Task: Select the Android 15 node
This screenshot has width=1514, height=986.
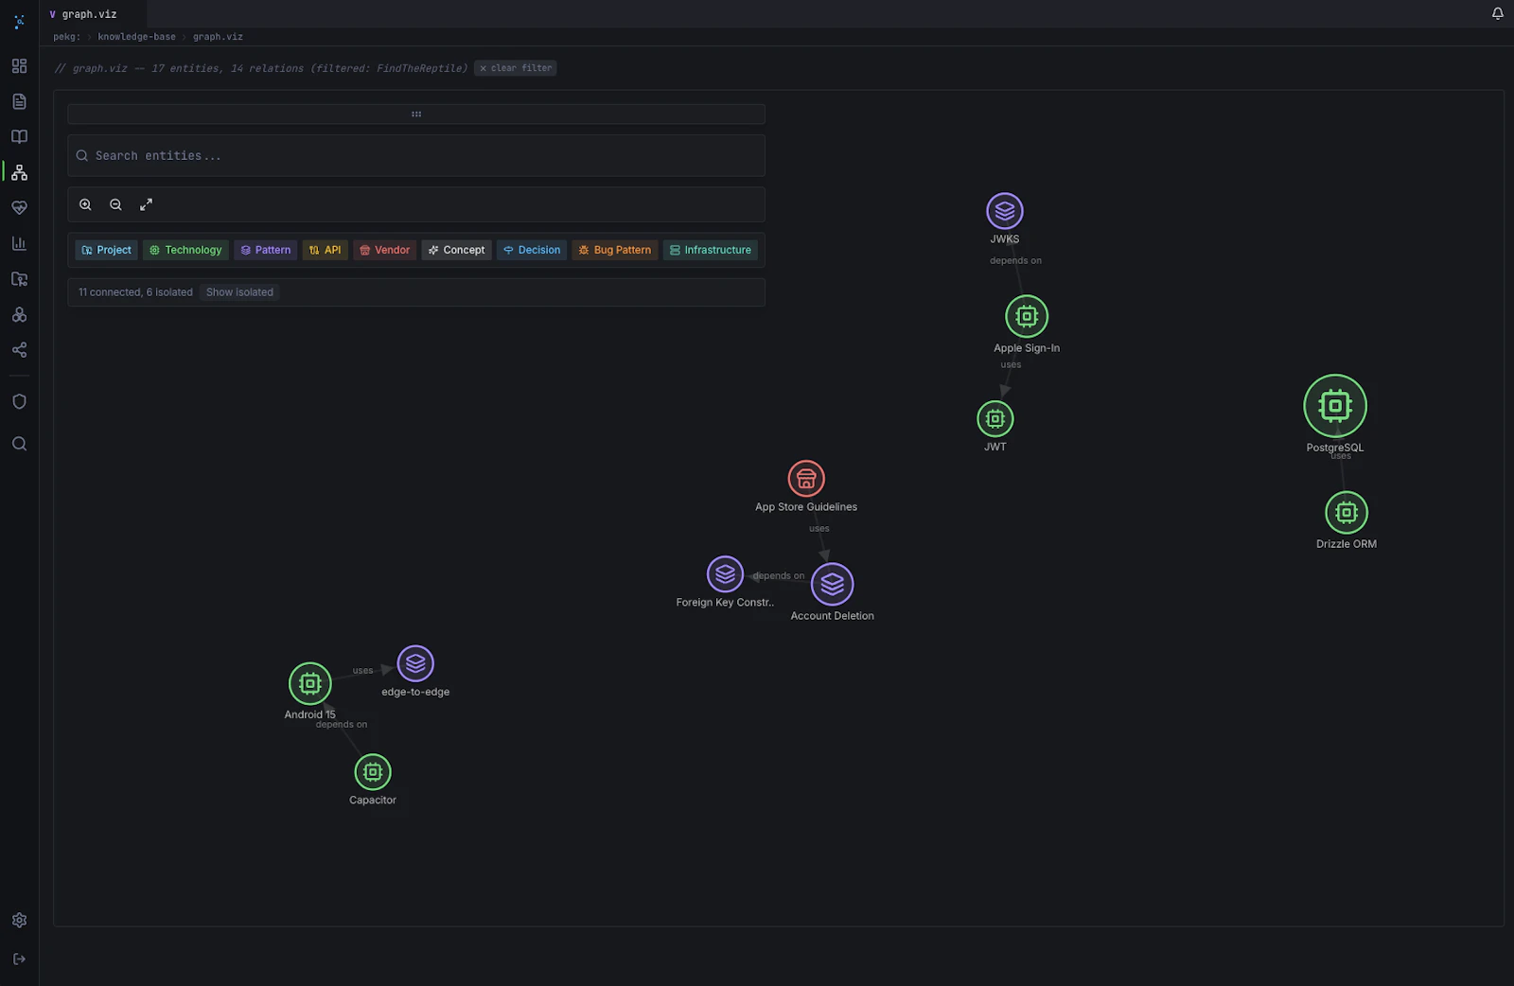Action: [x=310, y=683]
